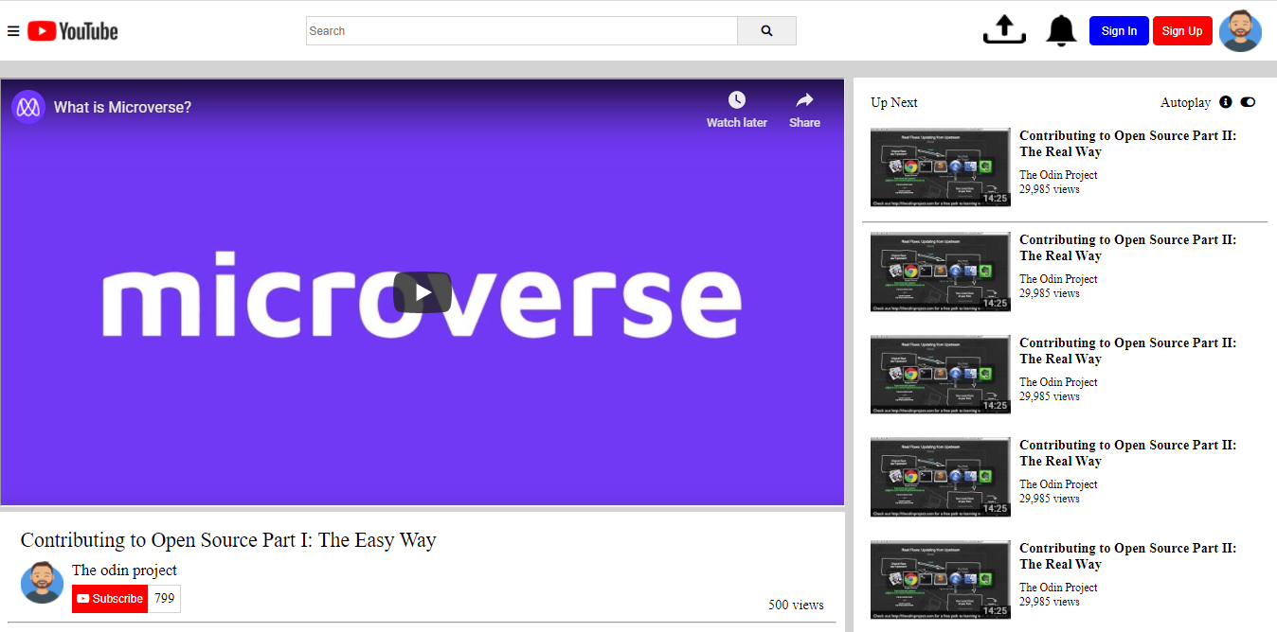Screen dimensions: 1277x632
Task: Click the Autoplay info icon
Action: click(x=1226, y=102)
